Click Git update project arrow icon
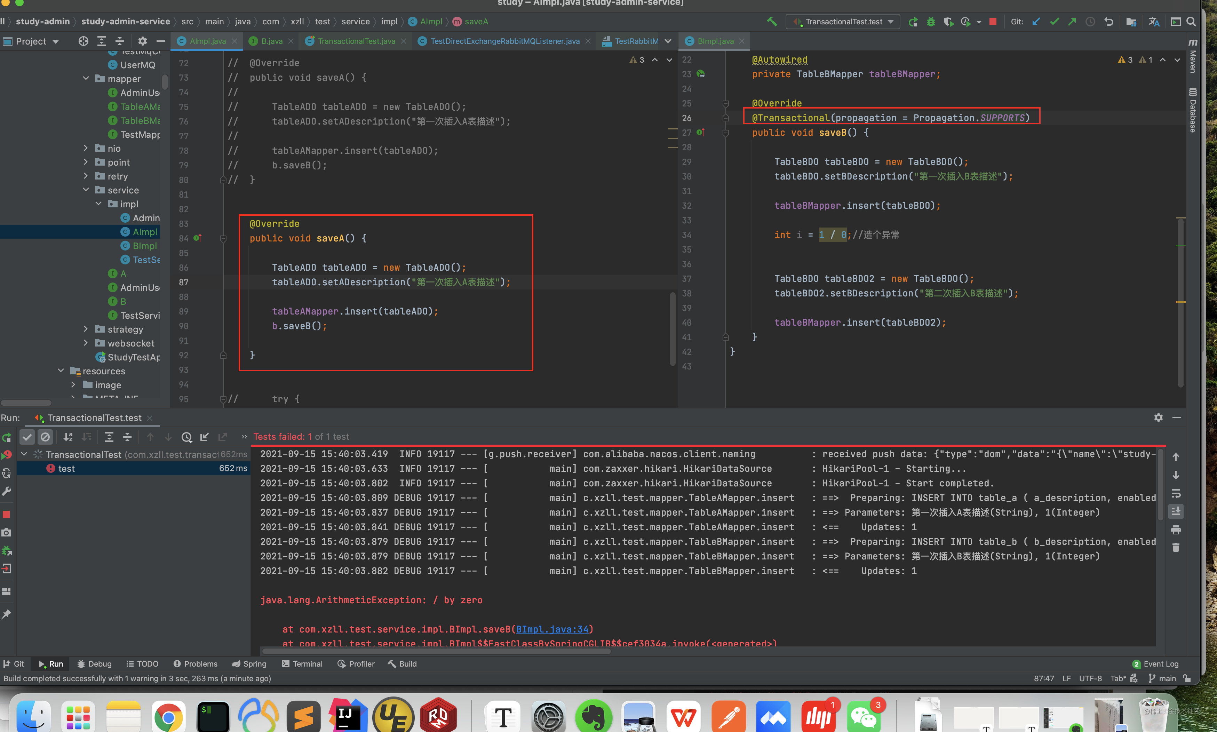The width and height of the screenshot is (1217, 732). [1036, 22]
